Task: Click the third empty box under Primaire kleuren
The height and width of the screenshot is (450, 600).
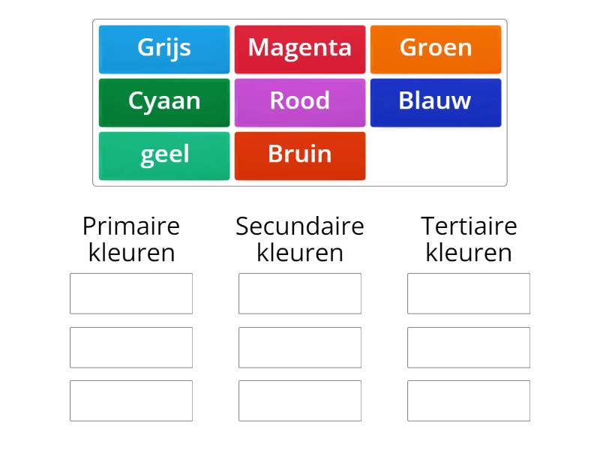Action: click(130, 400)
